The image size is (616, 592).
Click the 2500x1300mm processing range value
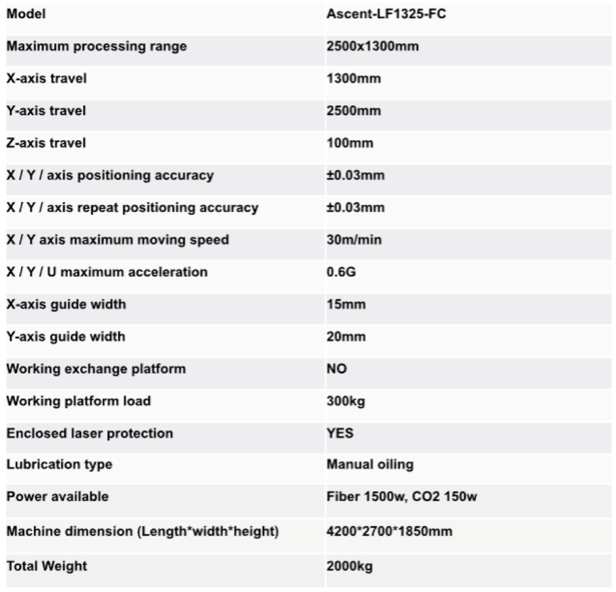point(373,47)
